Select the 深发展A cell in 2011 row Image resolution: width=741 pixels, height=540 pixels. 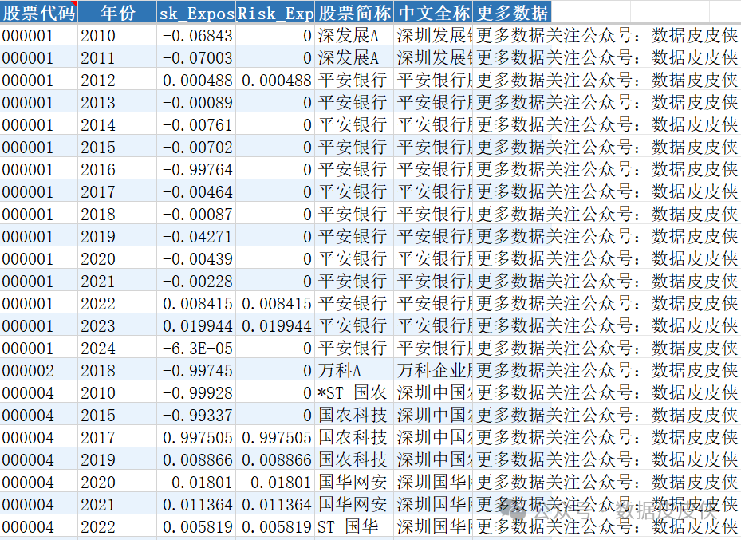click(x=354, y=57)
